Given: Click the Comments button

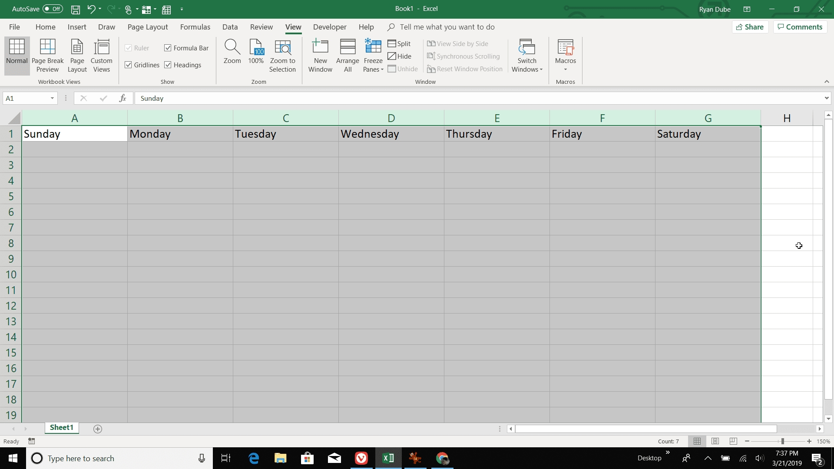Looking at the screenshot, I should click(801, 27).
